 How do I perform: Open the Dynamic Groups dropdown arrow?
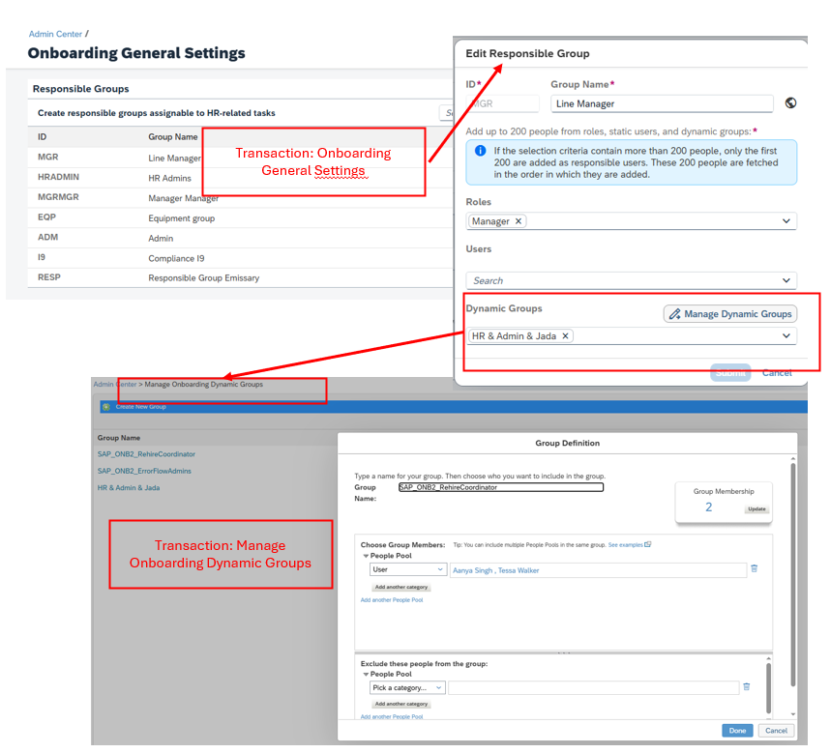(x=786, y=336)
